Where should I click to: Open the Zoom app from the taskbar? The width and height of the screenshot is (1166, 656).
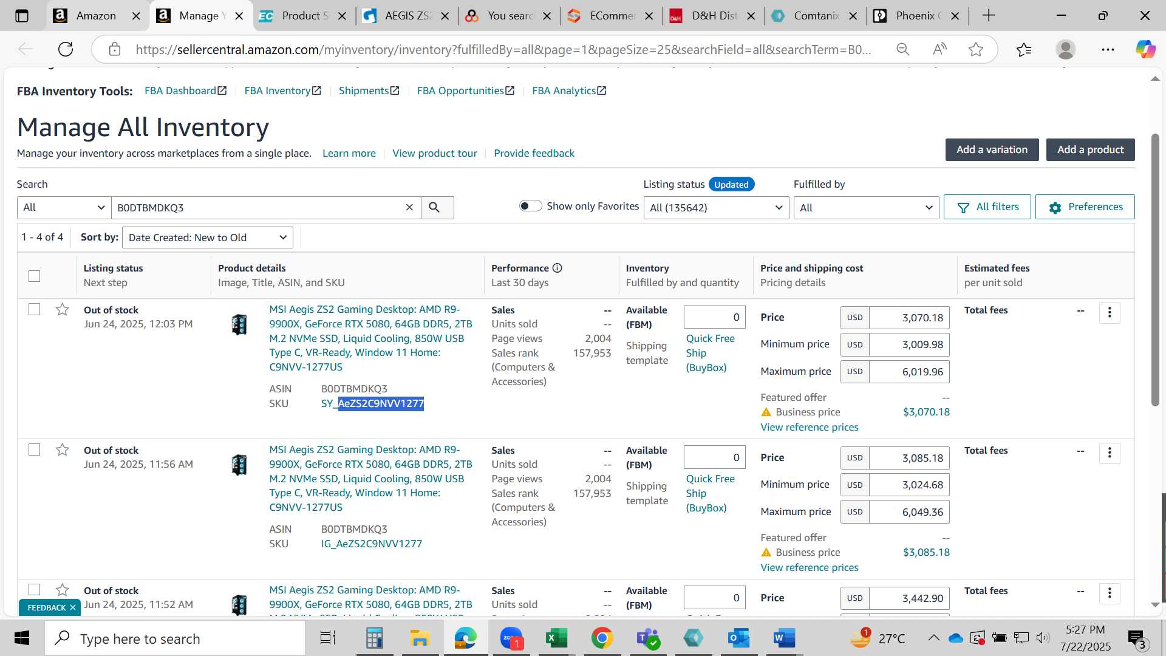(x=511, y=638)
